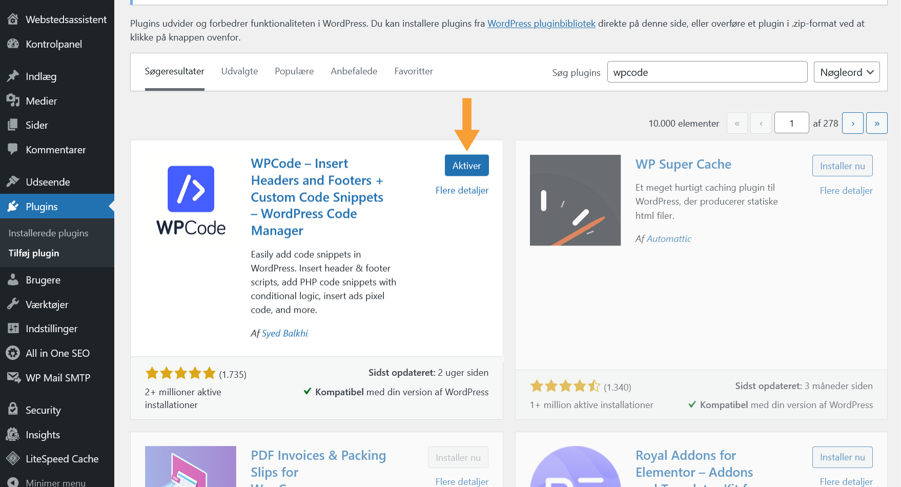Click the All in One SEO gear icon
The height and width of the screenshot is (487, 901).
point(13,353)
